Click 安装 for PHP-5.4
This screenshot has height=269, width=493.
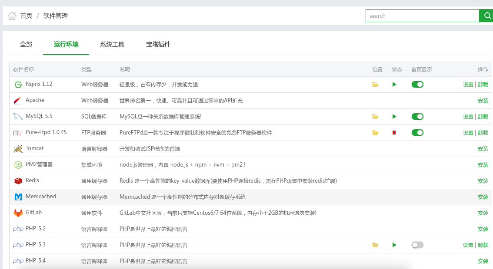click(x=483, y=261)
